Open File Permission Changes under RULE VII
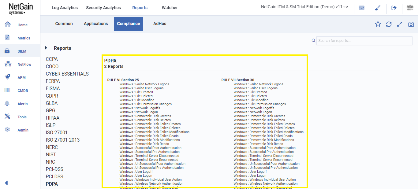Screen dimensions: 418x189 (x=260, y=104)
